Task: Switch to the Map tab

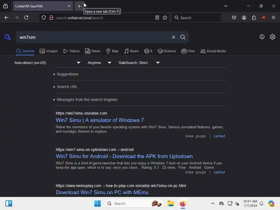Action: click(x=112, y=51)
